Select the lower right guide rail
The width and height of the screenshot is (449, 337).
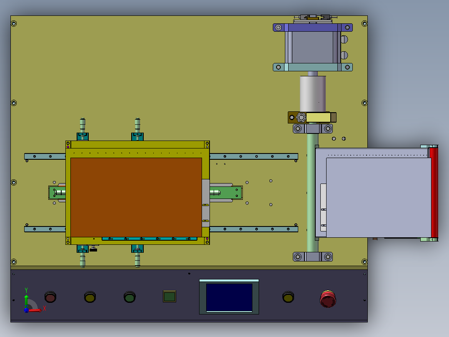254,229
